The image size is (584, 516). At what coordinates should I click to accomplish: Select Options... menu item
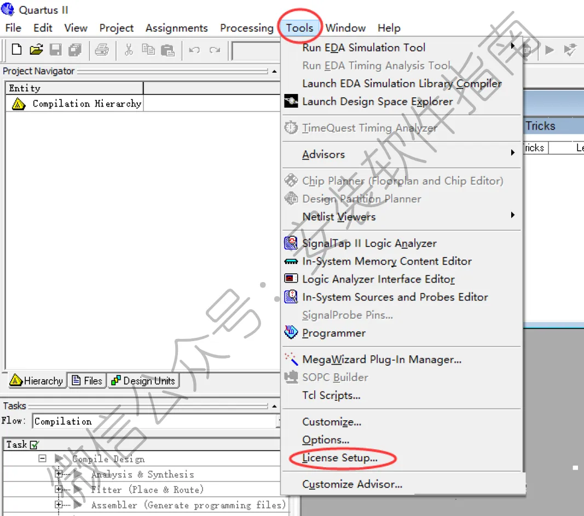click(326, 439)
